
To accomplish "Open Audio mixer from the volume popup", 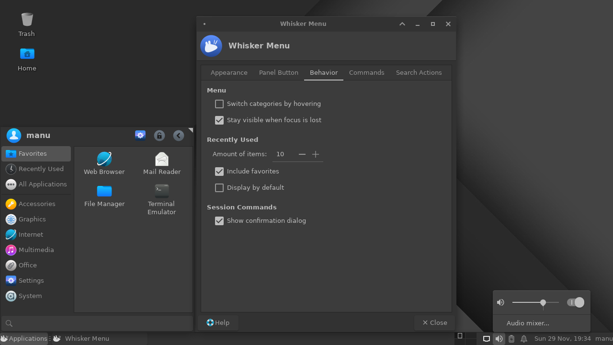I will pos(528,323).
